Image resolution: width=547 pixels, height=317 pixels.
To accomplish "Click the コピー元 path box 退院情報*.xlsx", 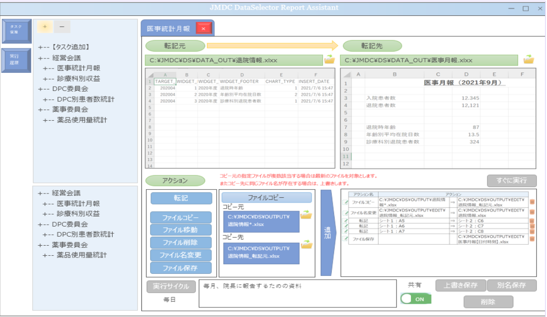I will (x=261, y=221).
